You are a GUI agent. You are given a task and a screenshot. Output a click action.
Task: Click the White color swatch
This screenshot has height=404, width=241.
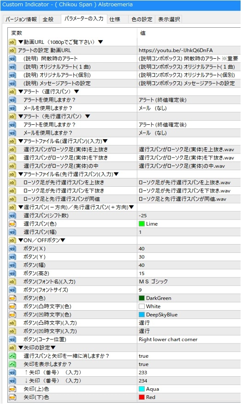[x=141, y=306]
